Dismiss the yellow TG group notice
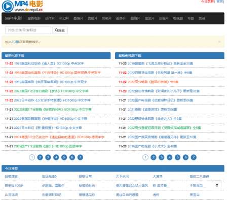This screenshot has width=228, height=200. pos(219,42)
